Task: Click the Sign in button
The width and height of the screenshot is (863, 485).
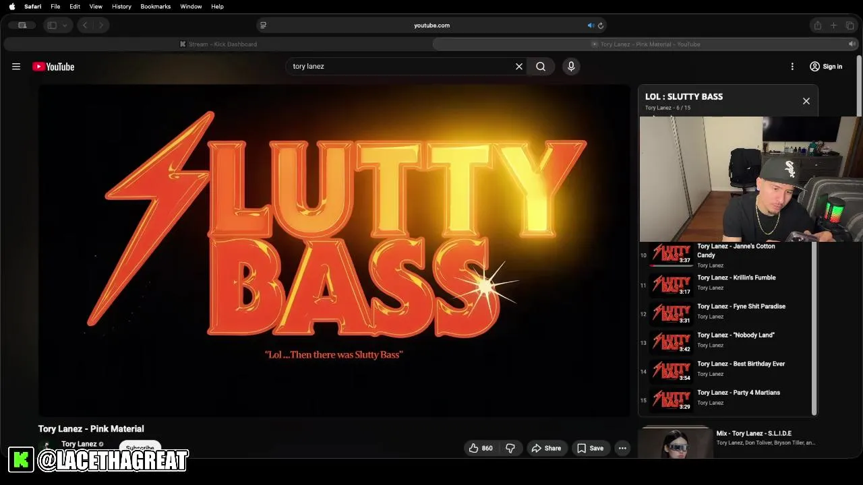Action: (x=826, y=67)
